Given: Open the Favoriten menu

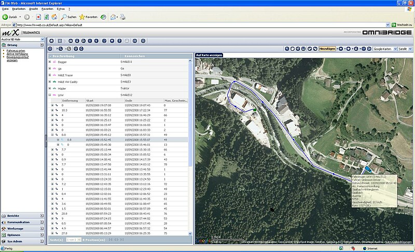Looking at the screenshot, I should [x=47, y=9].
